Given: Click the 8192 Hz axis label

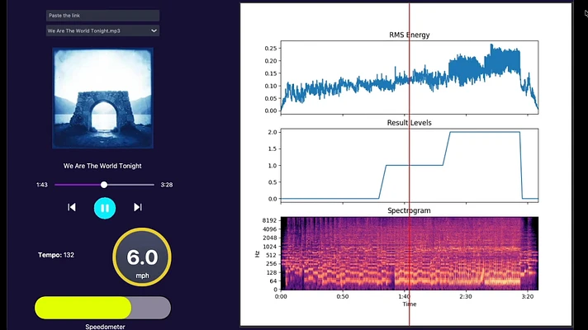Looking at the screenshot, I should [x=269, y=220].
